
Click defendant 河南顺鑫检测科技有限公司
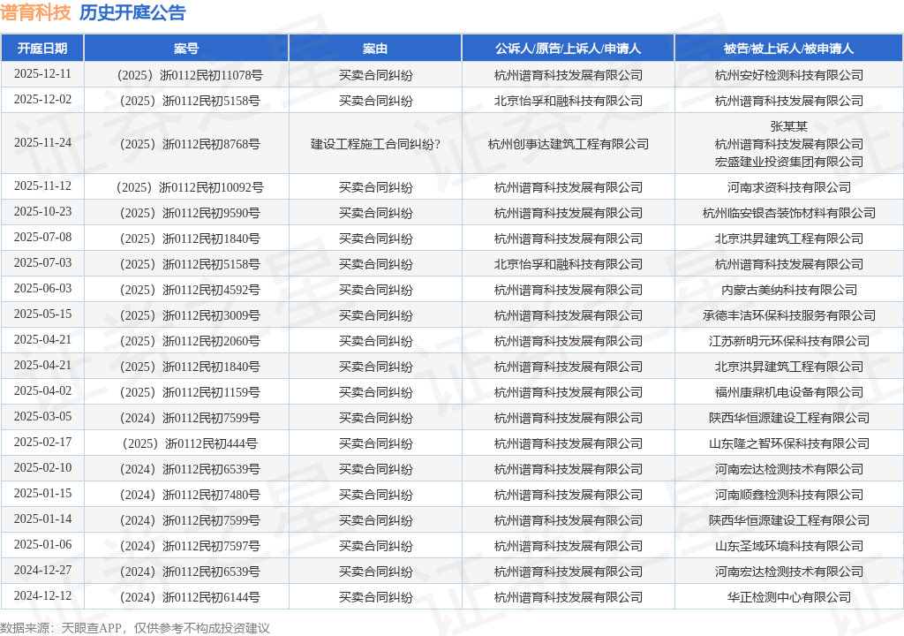click(788, 495)
